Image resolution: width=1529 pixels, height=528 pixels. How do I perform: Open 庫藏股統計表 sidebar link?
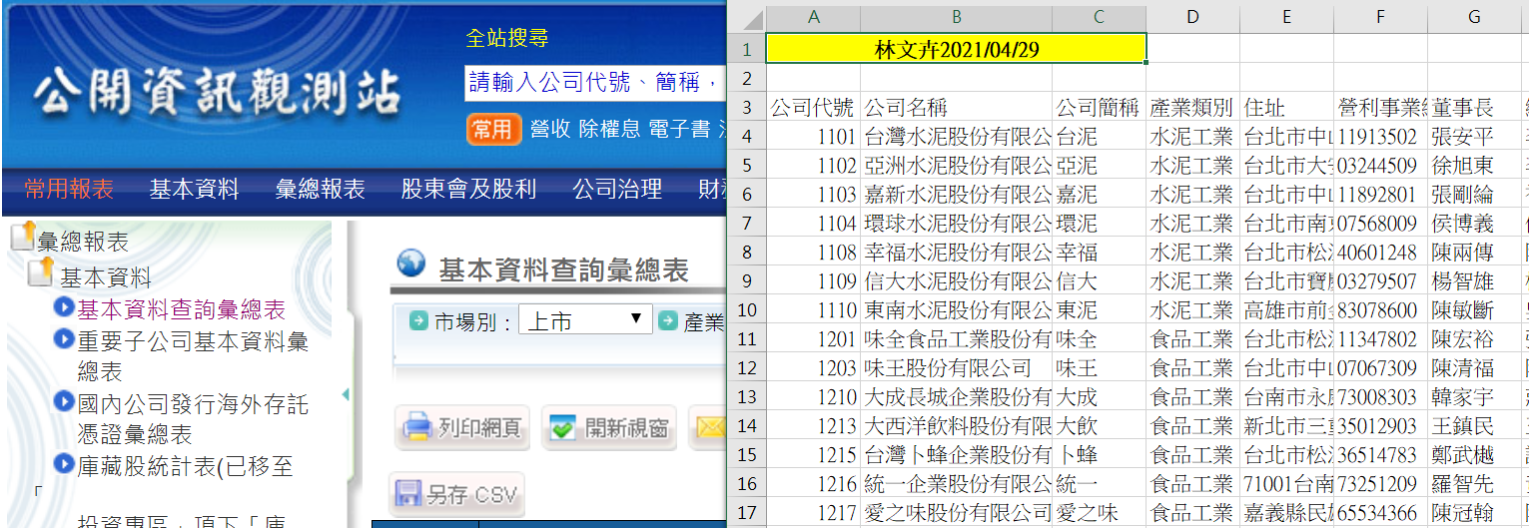point(185,466)
